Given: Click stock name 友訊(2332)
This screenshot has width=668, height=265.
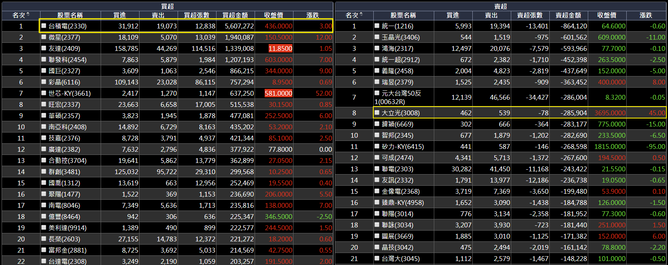Looking at the screenshot, I should [x=397, y=180].
